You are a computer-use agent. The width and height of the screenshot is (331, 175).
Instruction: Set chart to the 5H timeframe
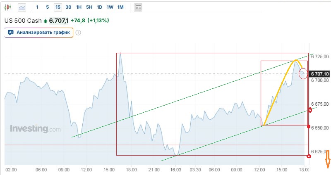(x=89, y=7)
